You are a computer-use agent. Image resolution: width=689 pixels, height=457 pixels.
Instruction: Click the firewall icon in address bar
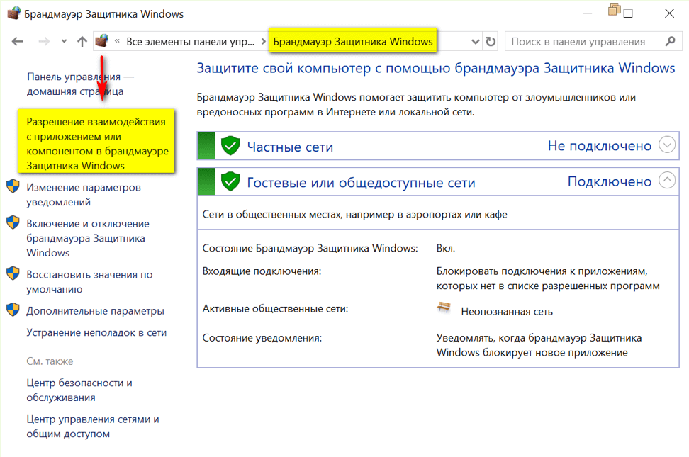pyautogui.click(x=102, y=41)
